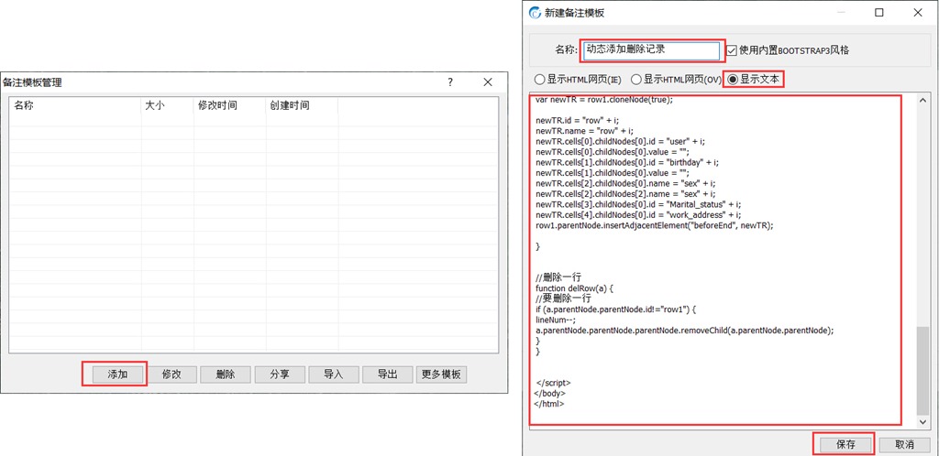Minimize the 新建备注模板 window
Image resolution: width=939 pixels, height=456 pixels.
[837, 13]
